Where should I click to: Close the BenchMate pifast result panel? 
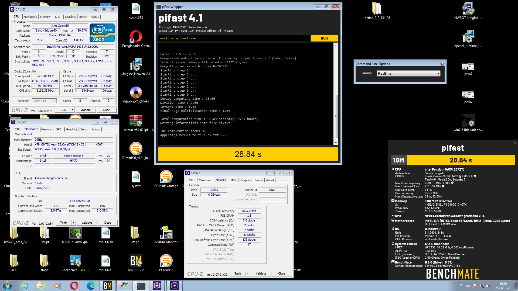[514, 143]
